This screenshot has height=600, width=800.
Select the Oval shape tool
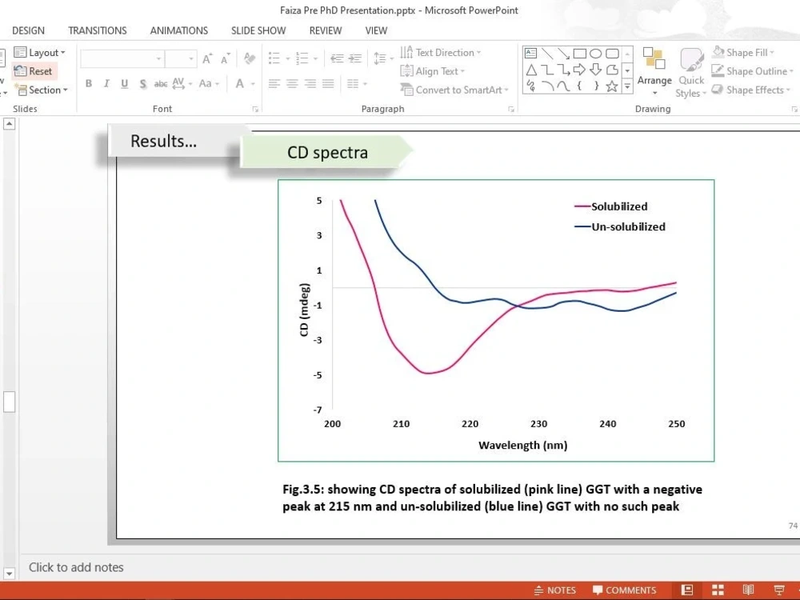(597, 53)
